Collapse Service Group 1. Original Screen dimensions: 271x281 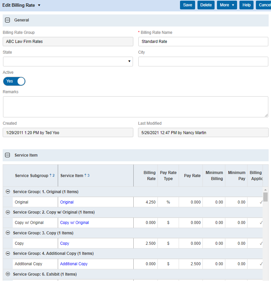coord(8,191)
